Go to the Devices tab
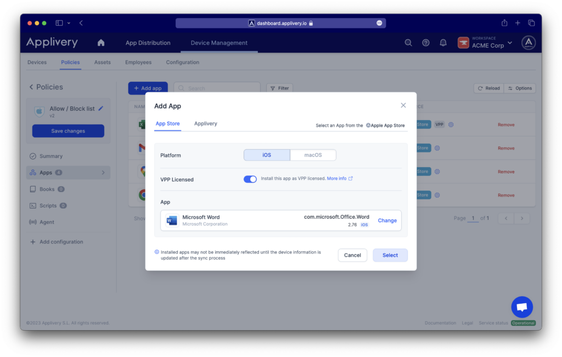This screenshot has height=357, width=562. point(37,63)
